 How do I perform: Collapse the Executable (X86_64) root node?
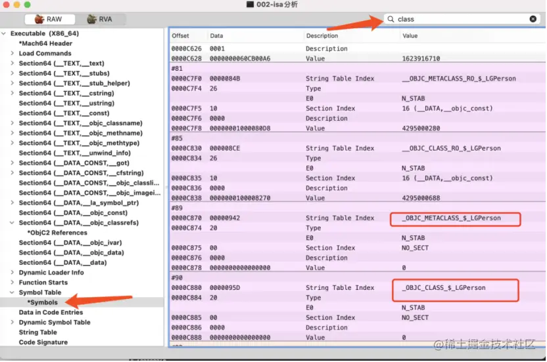pos(4,33)
